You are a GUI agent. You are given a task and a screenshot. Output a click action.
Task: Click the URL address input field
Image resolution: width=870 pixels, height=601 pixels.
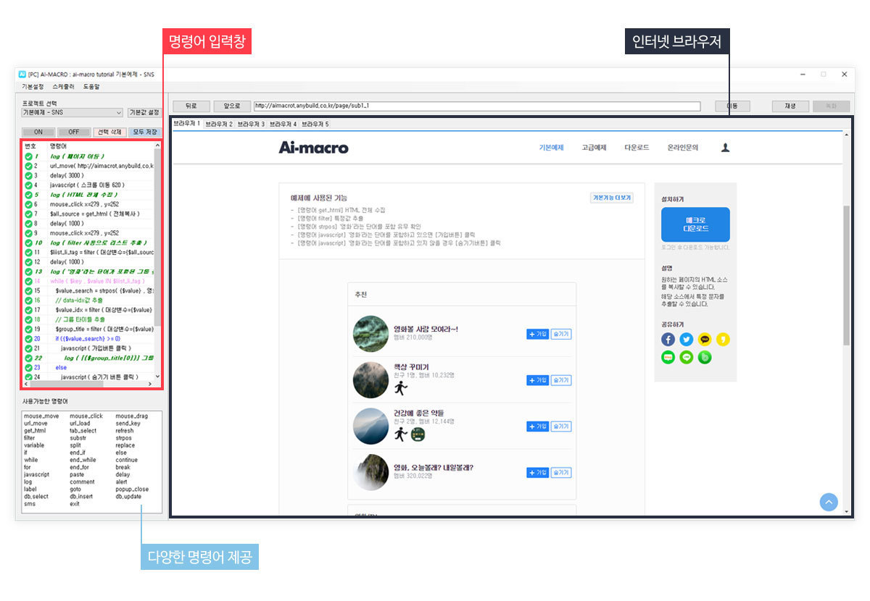click(x=477, y=106)
